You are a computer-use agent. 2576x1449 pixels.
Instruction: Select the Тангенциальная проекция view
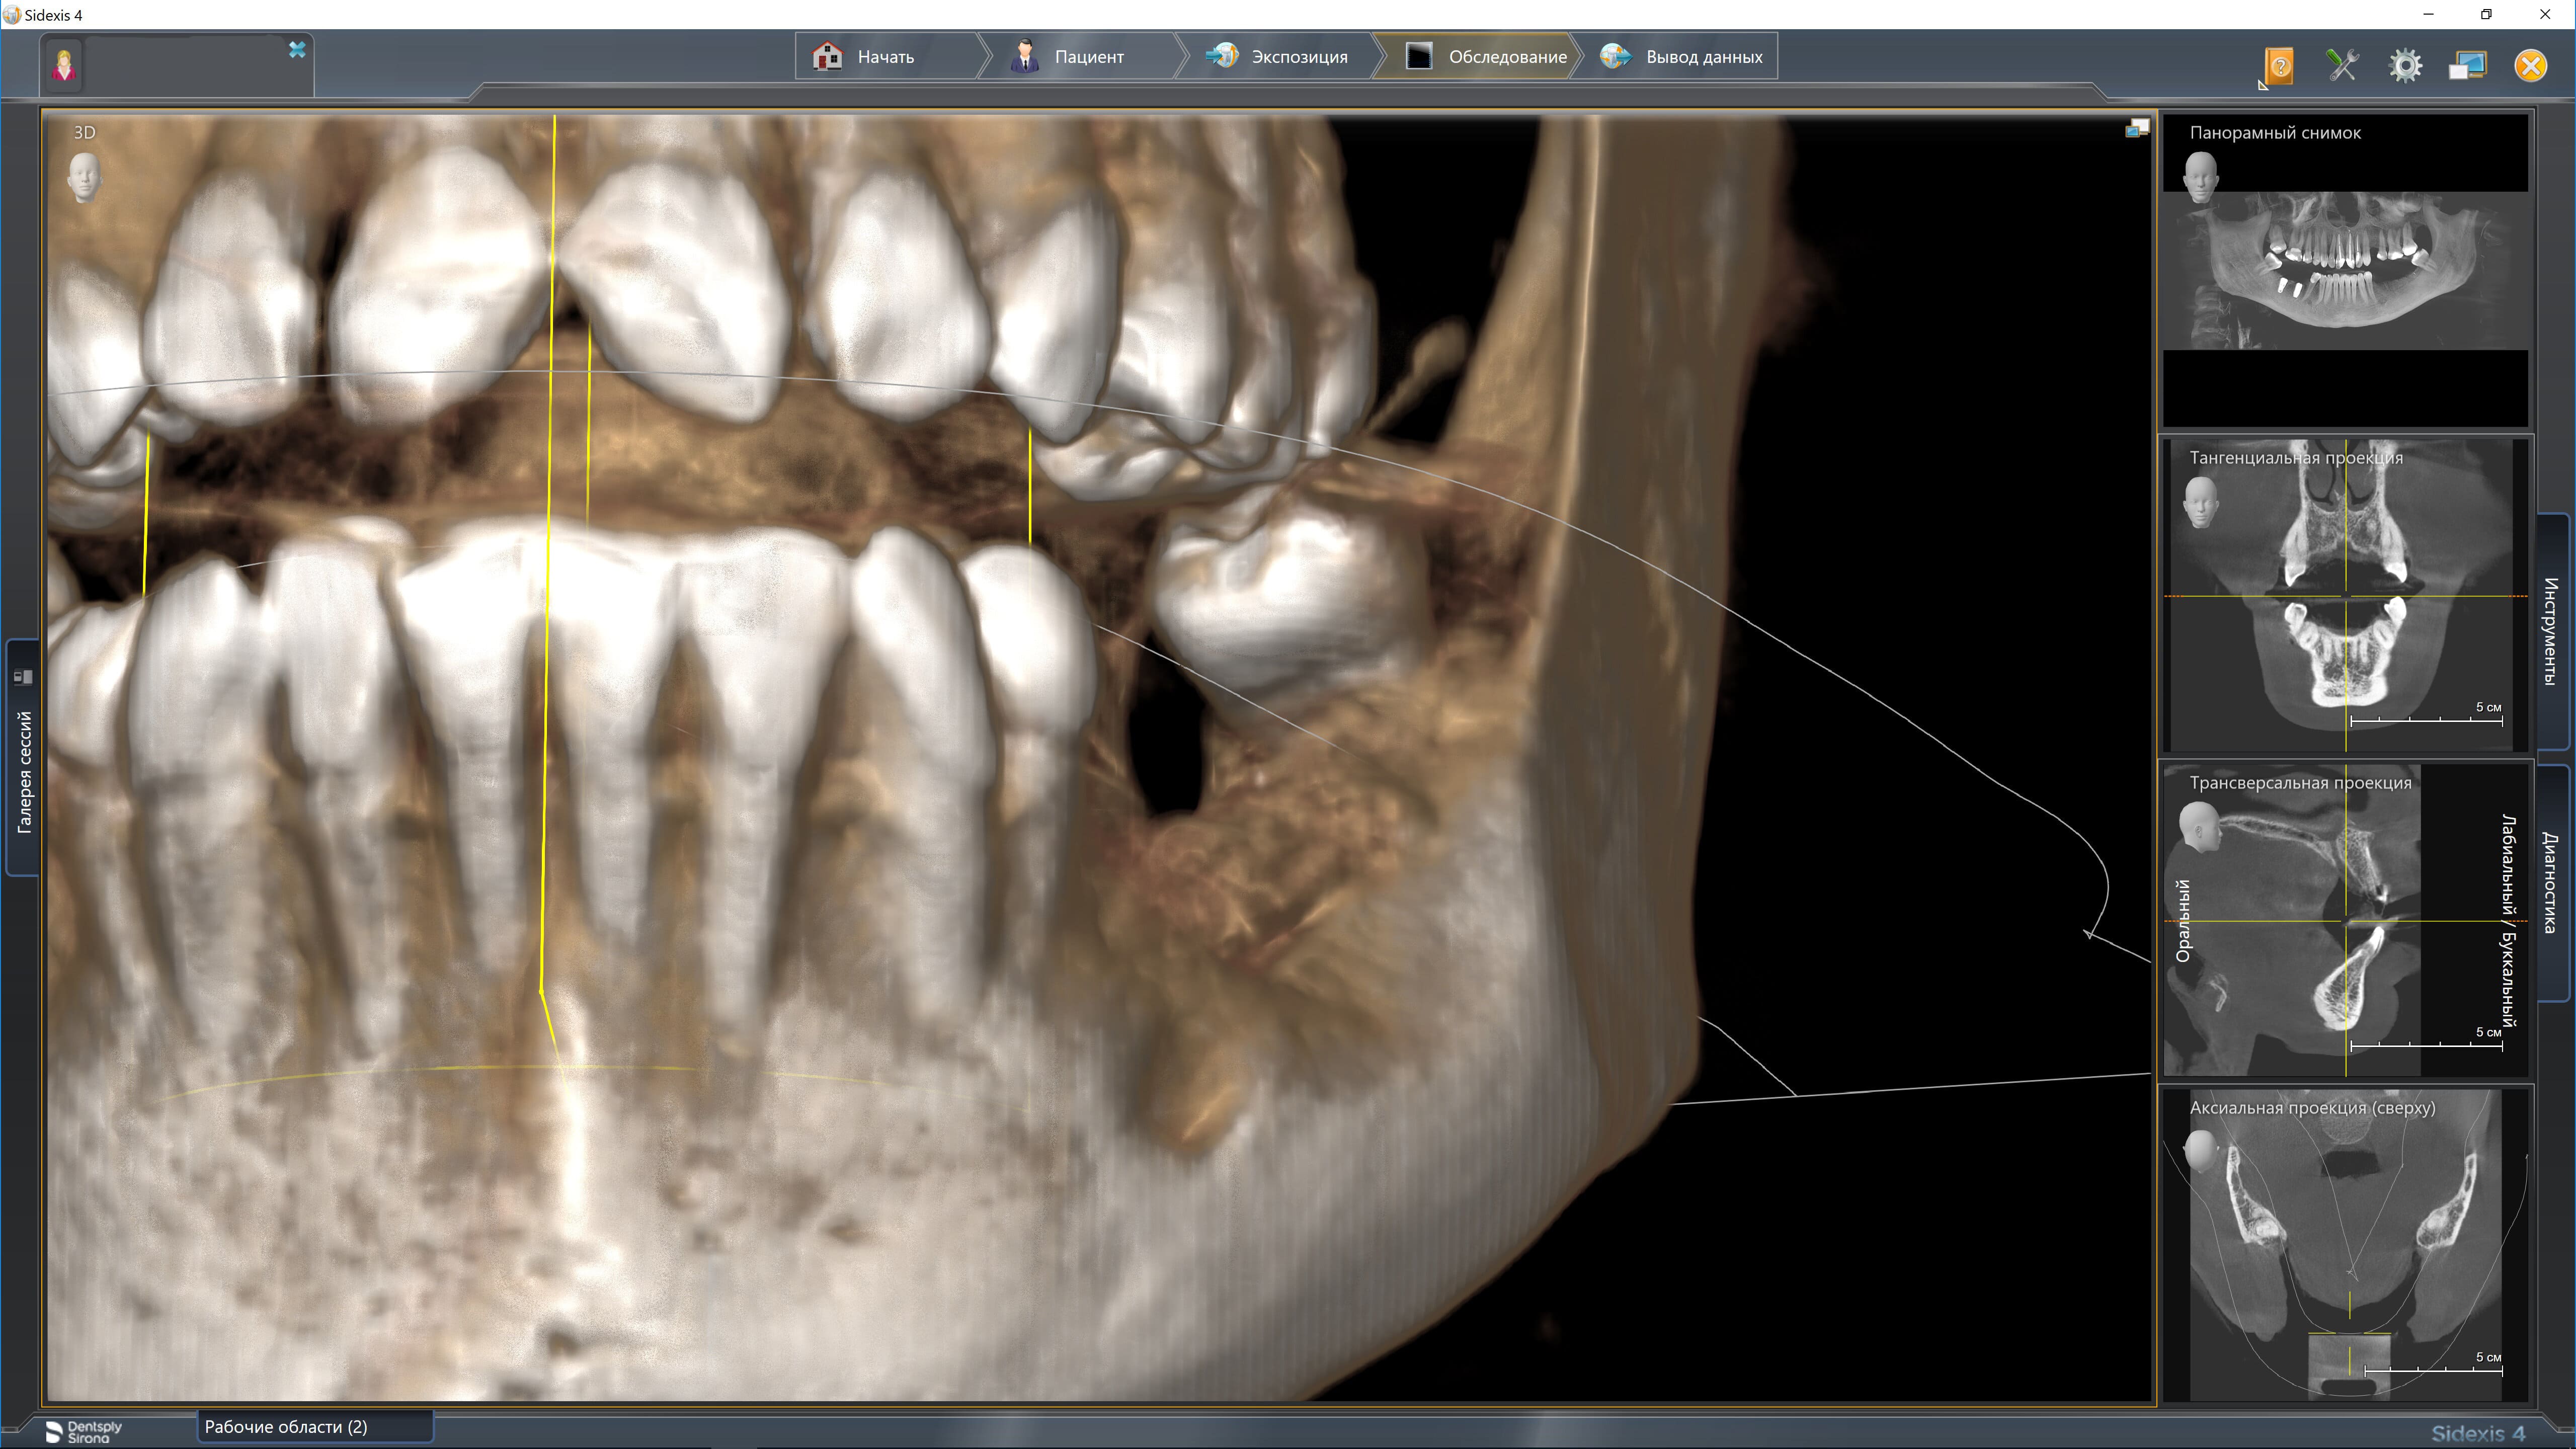2346,595
